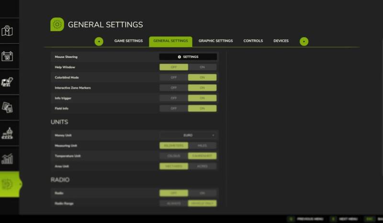Open the animals page with cow icon
Screen dimensions: 383x223
pos(7,82)
